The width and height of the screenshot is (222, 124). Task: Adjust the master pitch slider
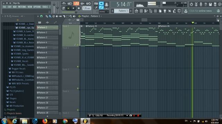pyautogui.click(x=58, y=8)
